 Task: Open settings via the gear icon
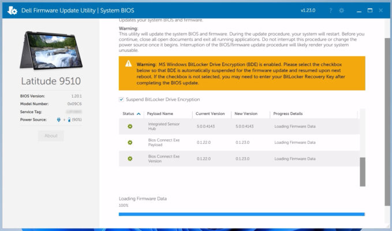click(x=341, y=10)
